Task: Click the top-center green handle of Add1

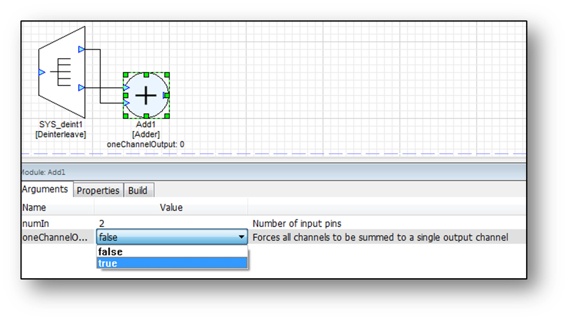Action: (146, 74)
